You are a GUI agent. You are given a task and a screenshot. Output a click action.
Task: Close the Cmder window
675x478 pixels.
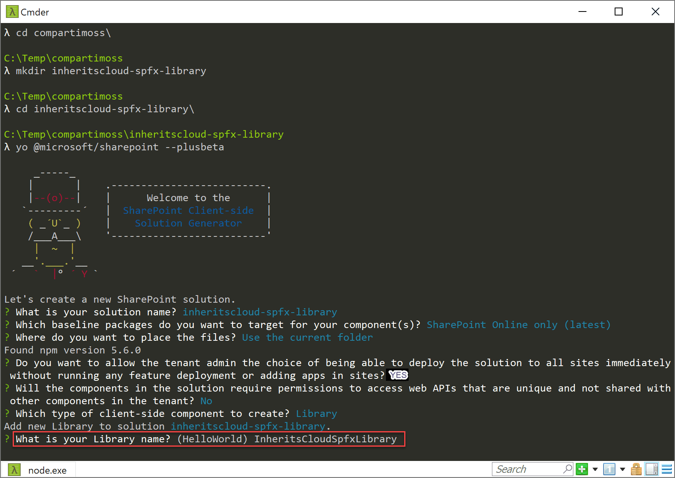pyautogui.click(x=656, y=12)
